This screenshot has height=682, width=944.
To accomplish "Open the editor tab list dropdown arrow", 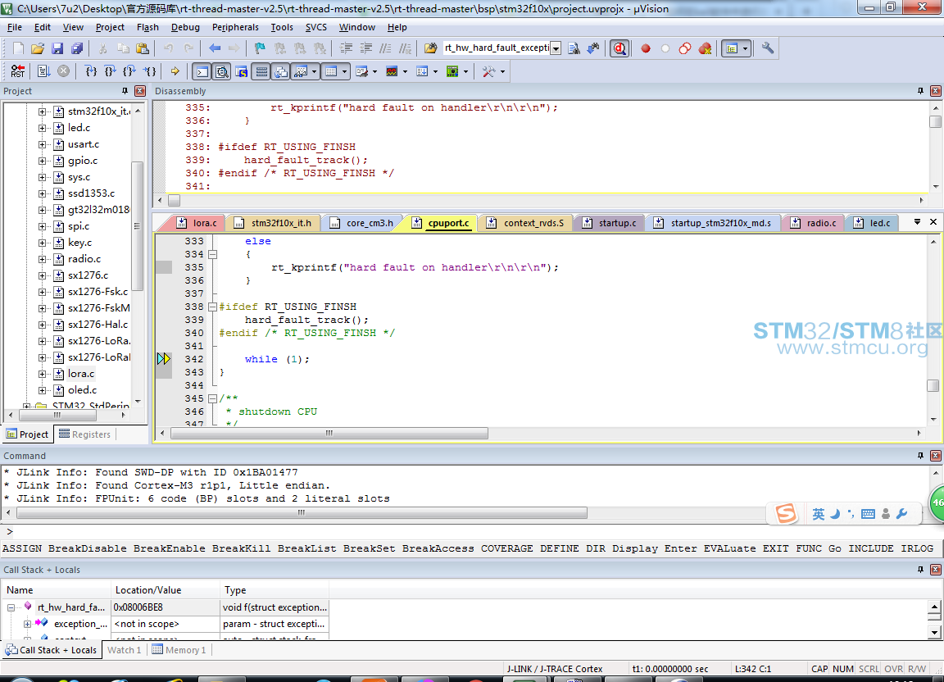I will click(x=917, y=222).
